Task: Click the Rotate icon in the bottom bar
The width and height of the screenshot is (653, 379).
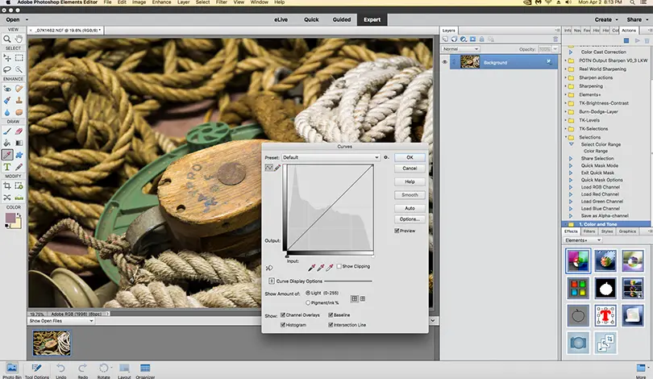Action: click(x=103, y=369)
